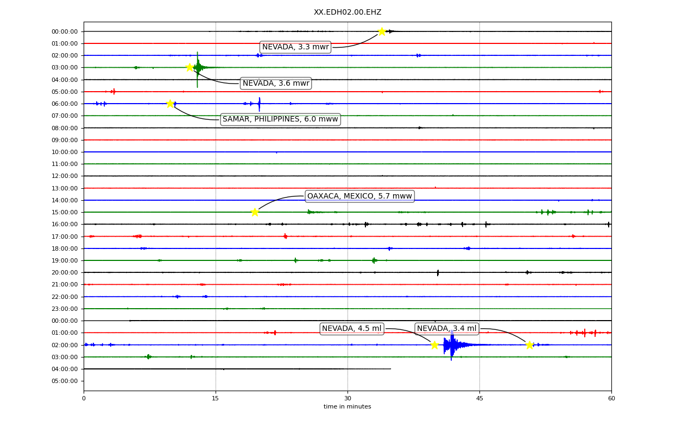The image size is (695, 434).
Task: Select the NEVADA, 3.4 ml annotation box
Action: click(x=447, y=329)
